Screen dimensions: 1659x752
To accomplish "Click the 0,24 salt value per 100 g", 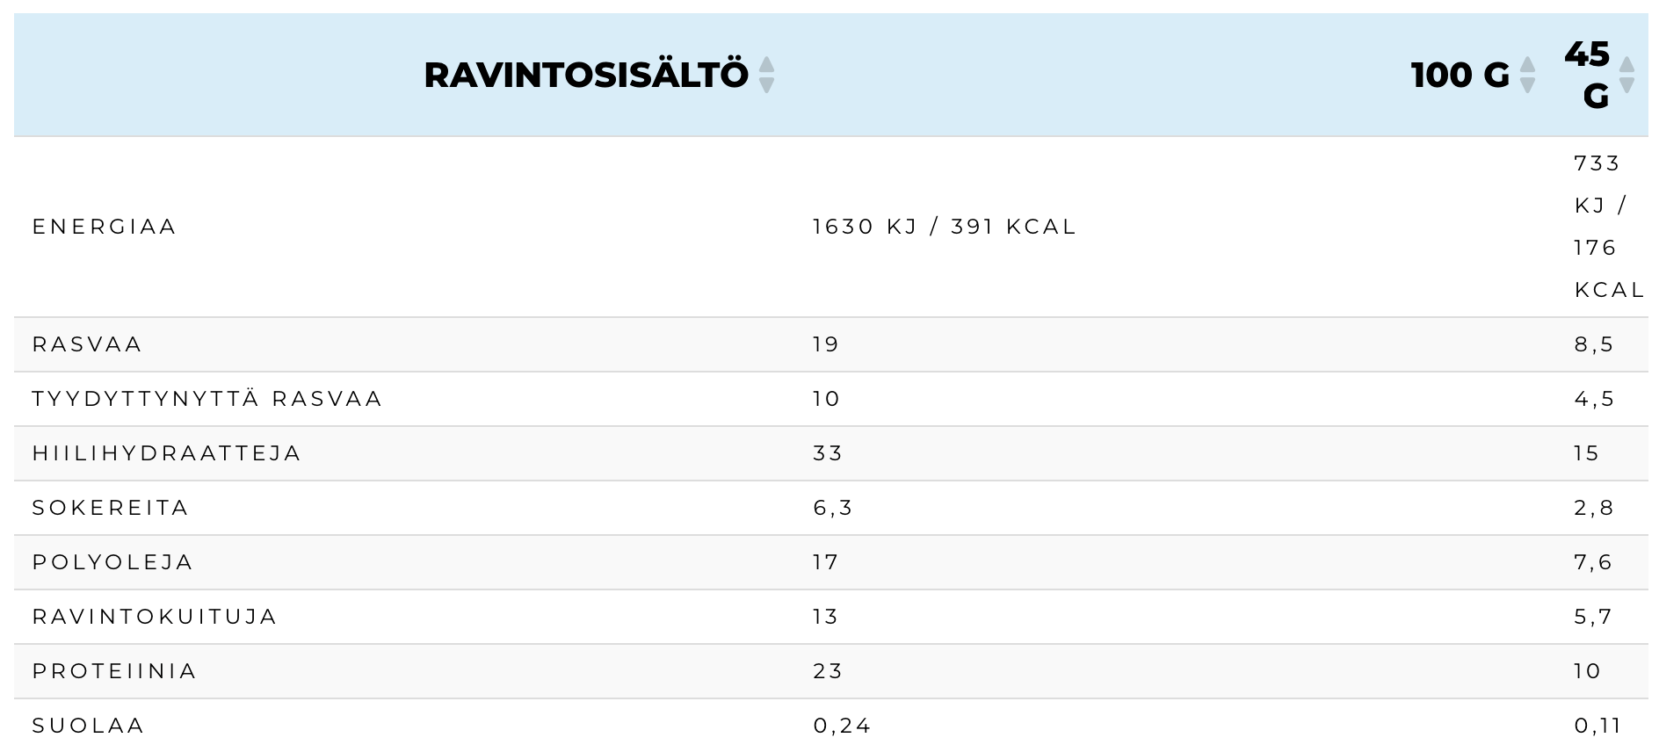I will coord(841,726).
